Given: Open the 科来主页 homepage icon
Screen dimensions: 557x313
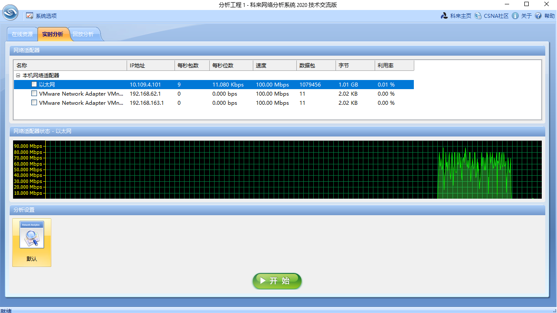Looking at the screenshot, I should [x=444, y=16].
